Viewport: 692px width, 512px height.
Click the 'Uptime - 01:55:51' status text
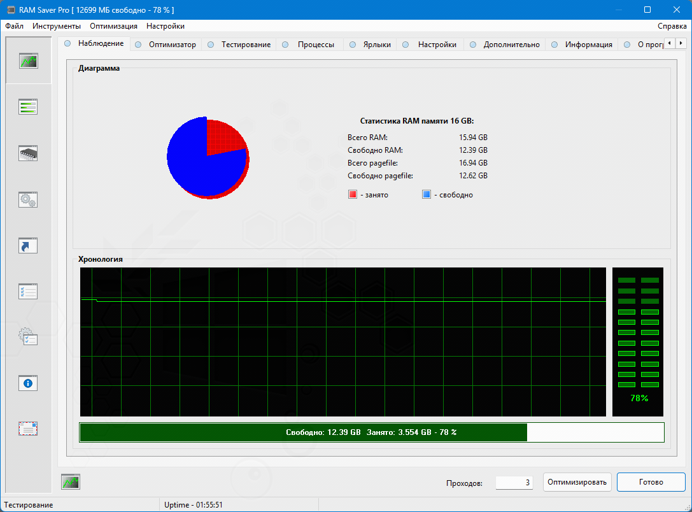point(194,504)
